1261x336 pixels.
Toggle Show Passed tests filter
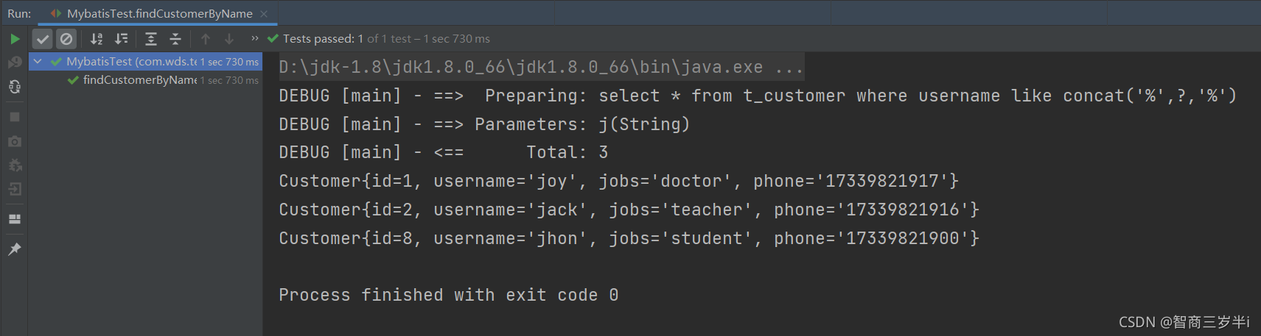43,39
